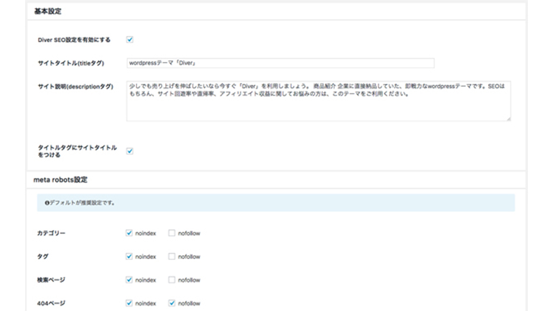Enable nofollow for 検索ページ
553x311 pixels.
point(172,280)
